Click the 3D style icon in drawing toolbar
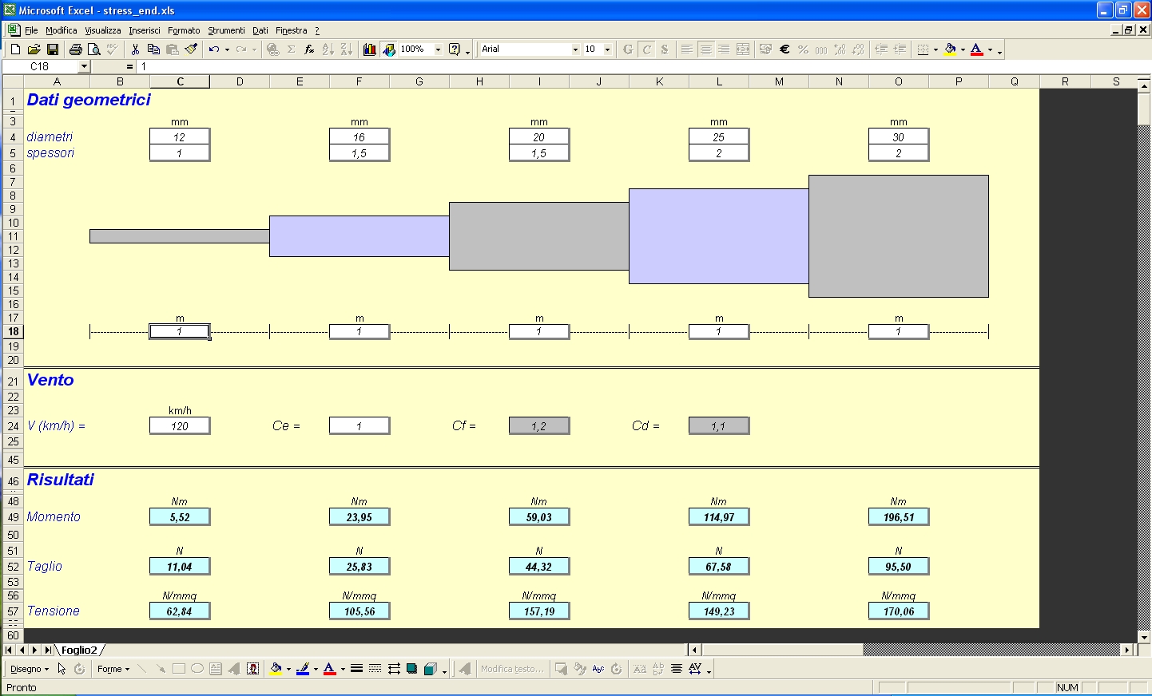 (x=431, y=669)
